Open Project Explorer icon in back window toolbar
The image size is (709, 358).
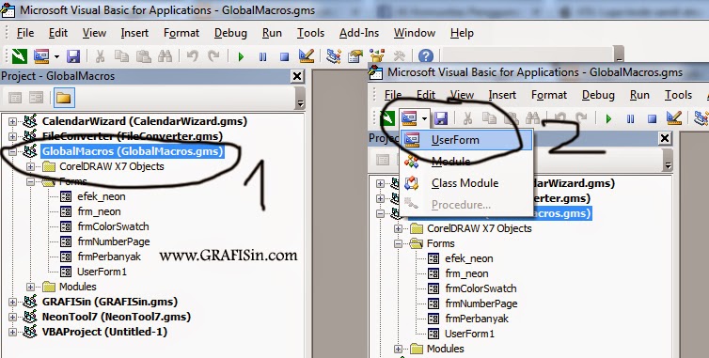334,56
